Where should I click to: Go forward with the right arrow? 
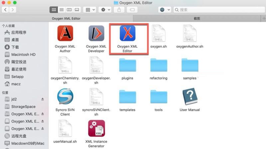(x=13, y=10)
